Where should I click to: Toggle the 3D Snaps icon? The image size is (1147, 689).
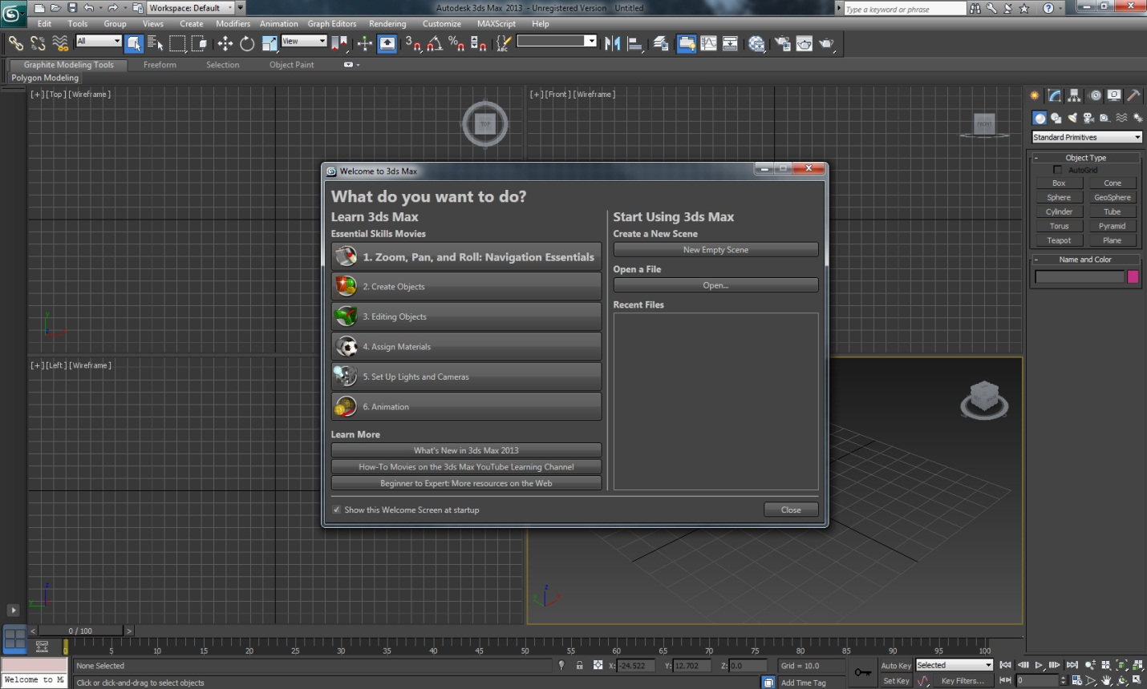tap(413, 43)
